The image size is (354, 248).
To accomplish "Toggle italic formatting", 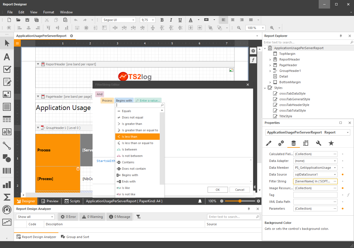I will [x=171, y=20].
